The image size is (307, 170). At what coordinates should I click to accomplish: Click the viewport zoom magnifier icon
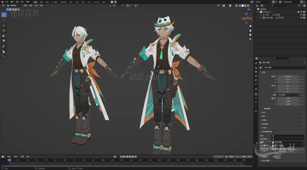(250, 26)
